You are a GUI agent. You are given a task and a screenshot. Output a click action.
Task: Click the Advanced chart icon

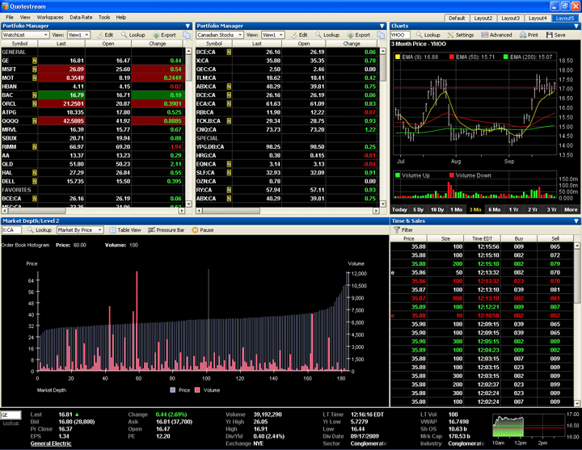496,36
